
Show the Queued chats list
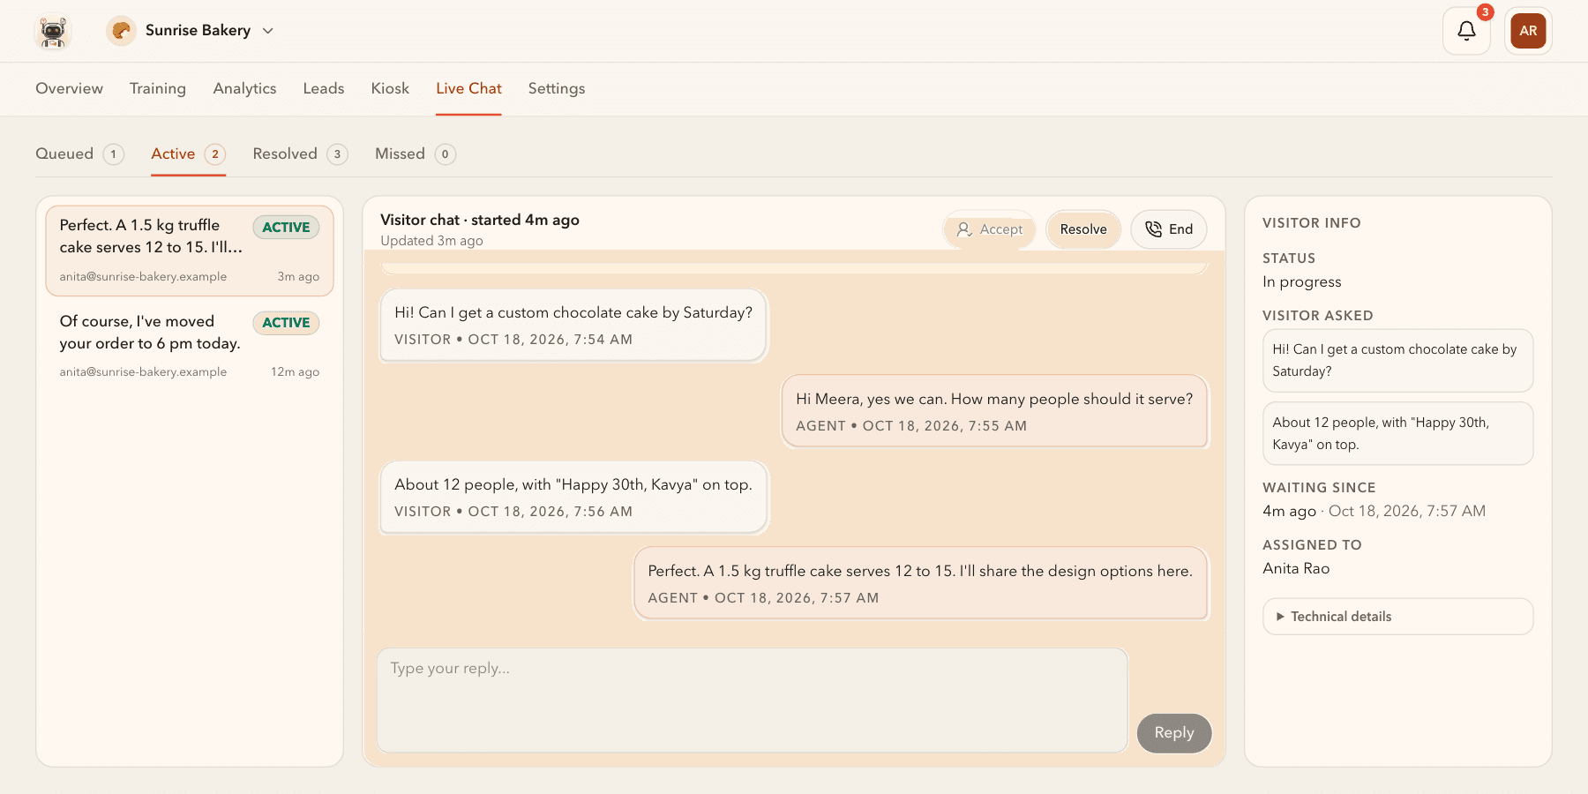click(79, 154)
